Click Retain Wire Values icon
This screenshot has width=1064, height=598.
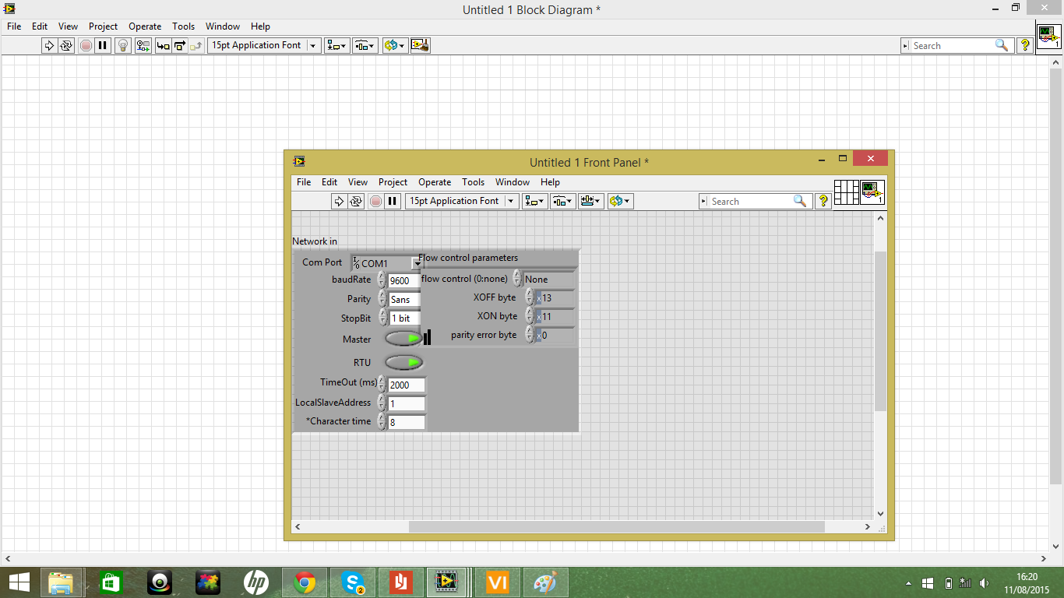coord(143,45)
